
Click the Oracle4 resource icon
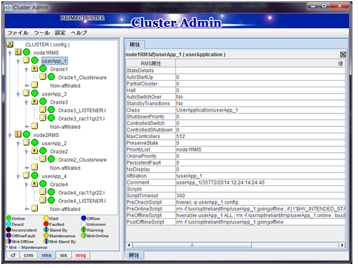pos(34,184)
